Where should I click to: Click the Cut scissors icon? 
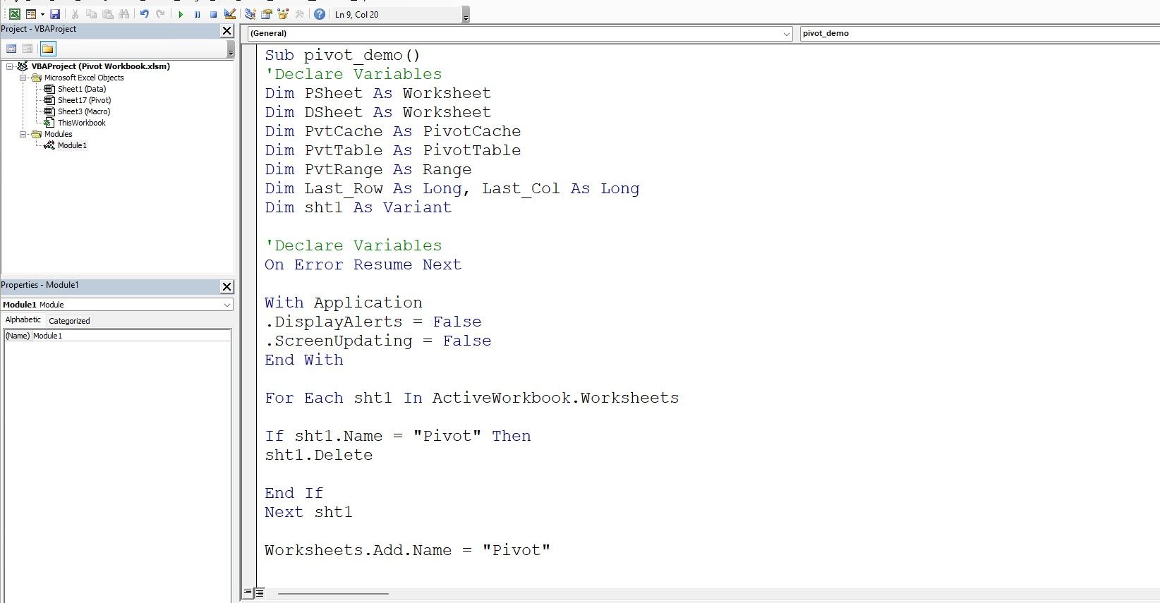75,14
